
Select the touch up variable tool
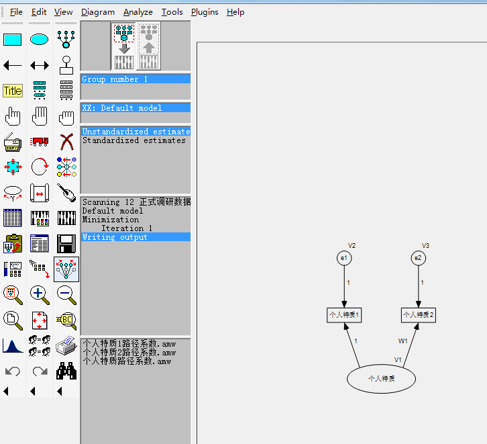pyautogui.click(x=66, y=193)
